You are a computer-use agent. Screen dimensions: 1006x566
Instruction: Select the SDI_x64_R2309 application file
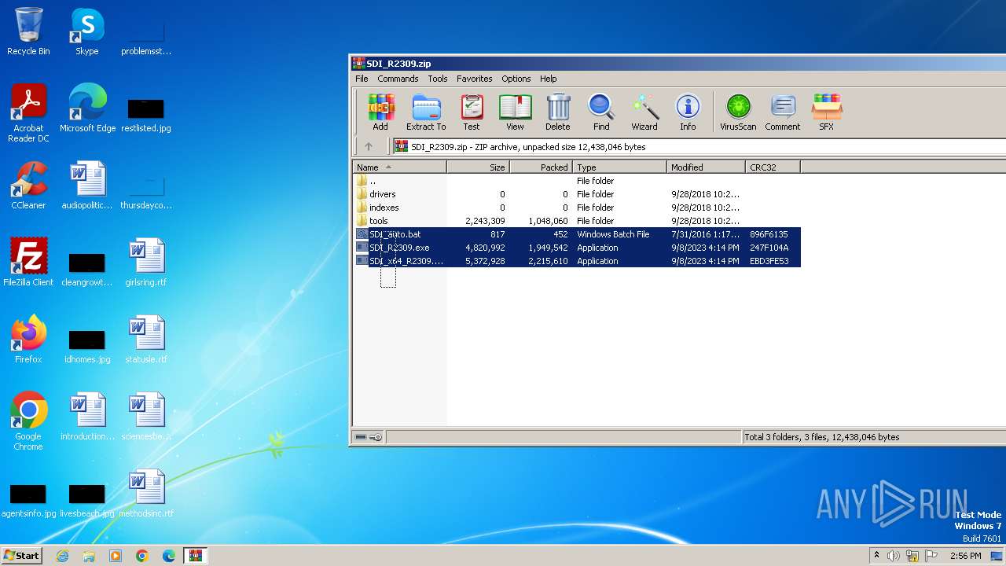[577, 261]
